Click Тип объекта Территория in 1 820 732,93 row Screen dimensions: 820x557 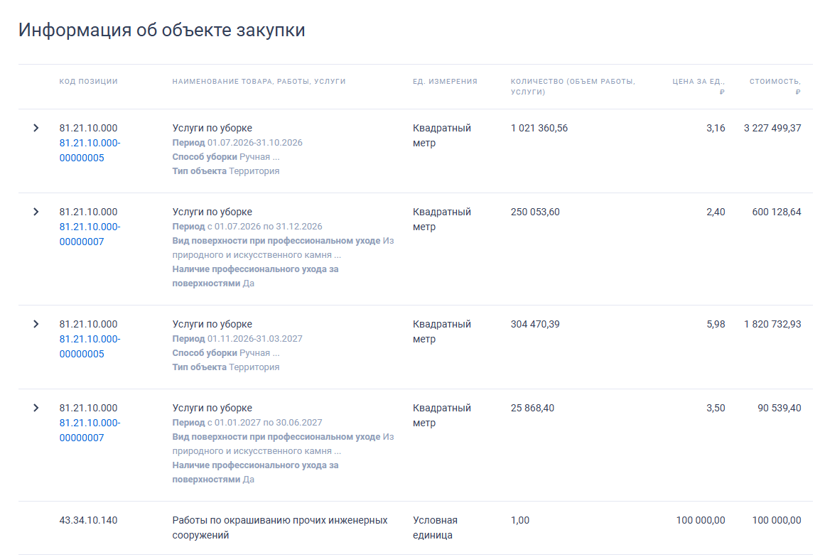pyautogui.click(x=226, y=367)
